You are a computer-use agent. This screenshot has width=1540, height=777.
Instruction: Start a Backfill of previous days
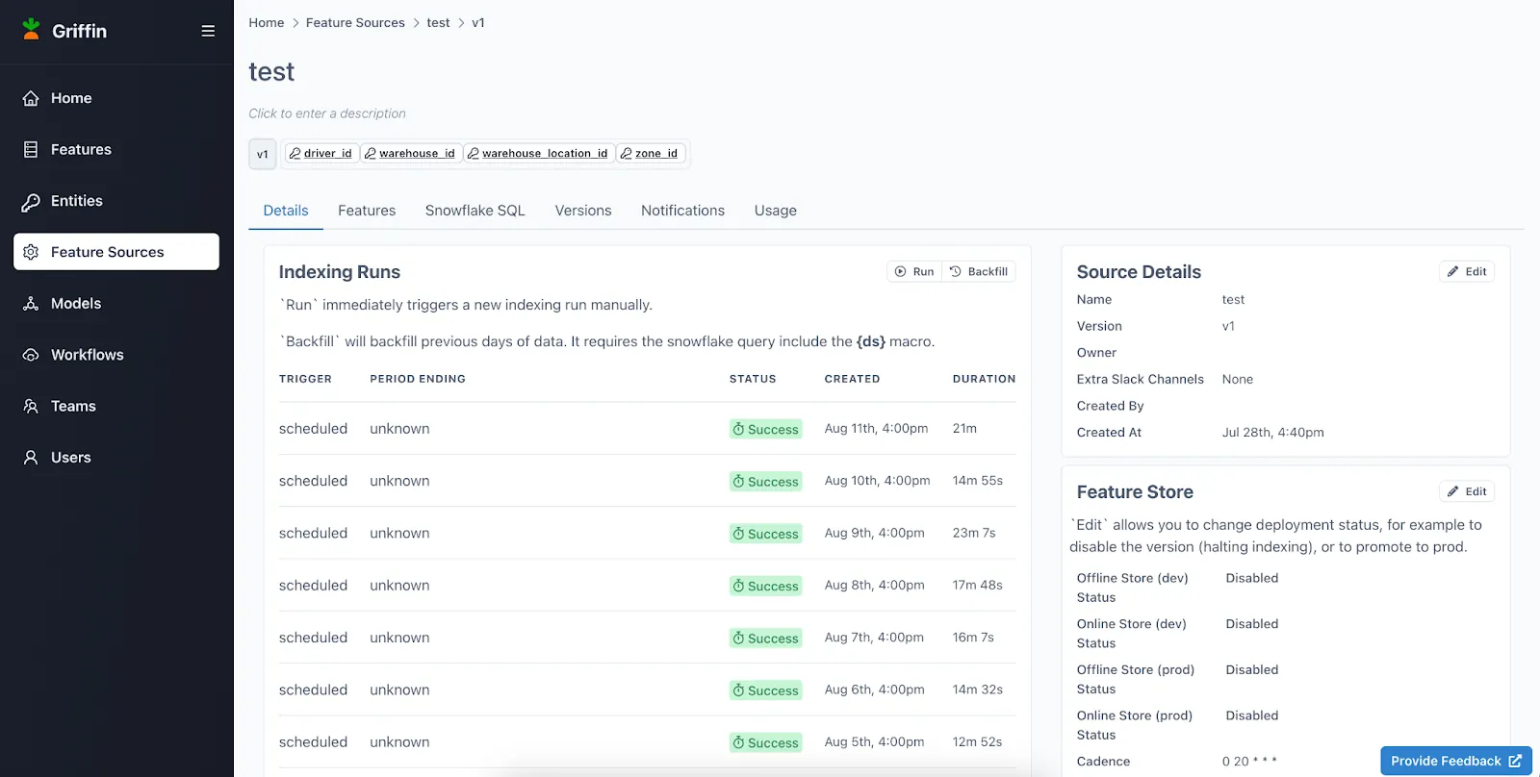click(x=979, y=272)
